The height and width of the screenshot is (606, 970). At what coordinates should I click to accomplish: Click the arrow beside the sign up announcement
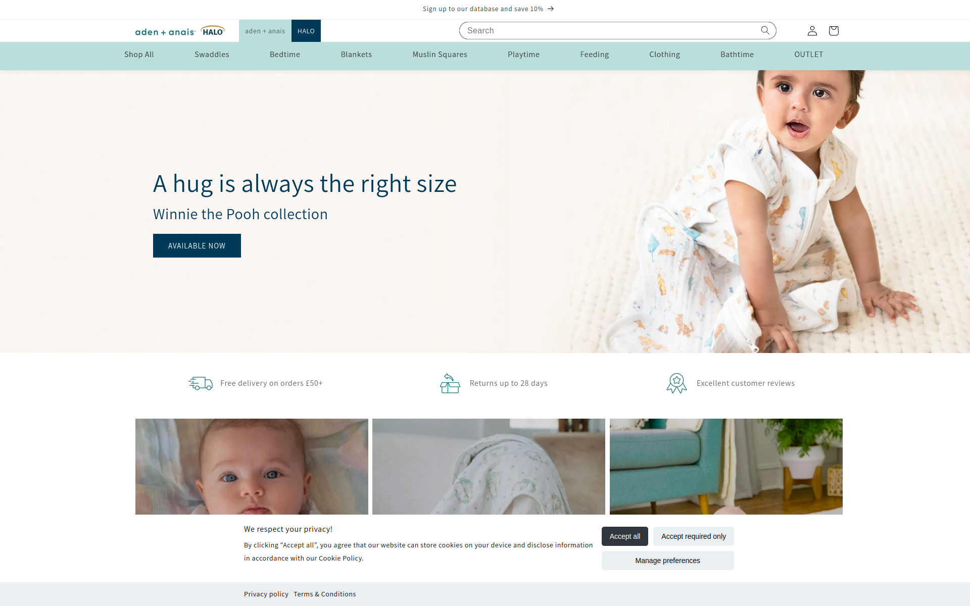(551, 9)
